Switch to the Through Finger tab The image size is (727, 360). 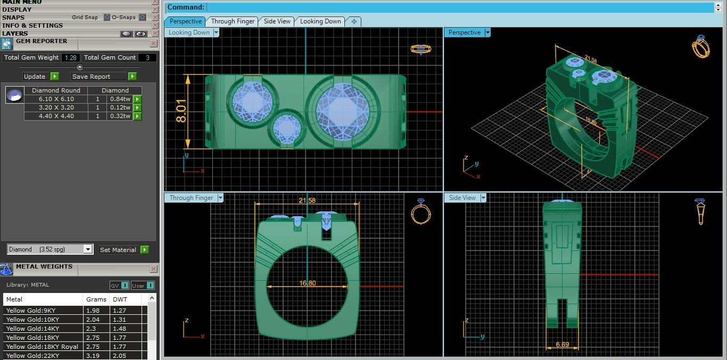click(x=233, y=21)
